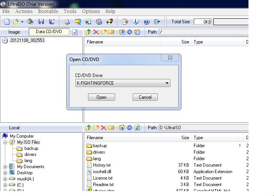The height and width of the screenshot is (196, 274).
Task: Select My Computer in Local tree
Action: (22, 136)
